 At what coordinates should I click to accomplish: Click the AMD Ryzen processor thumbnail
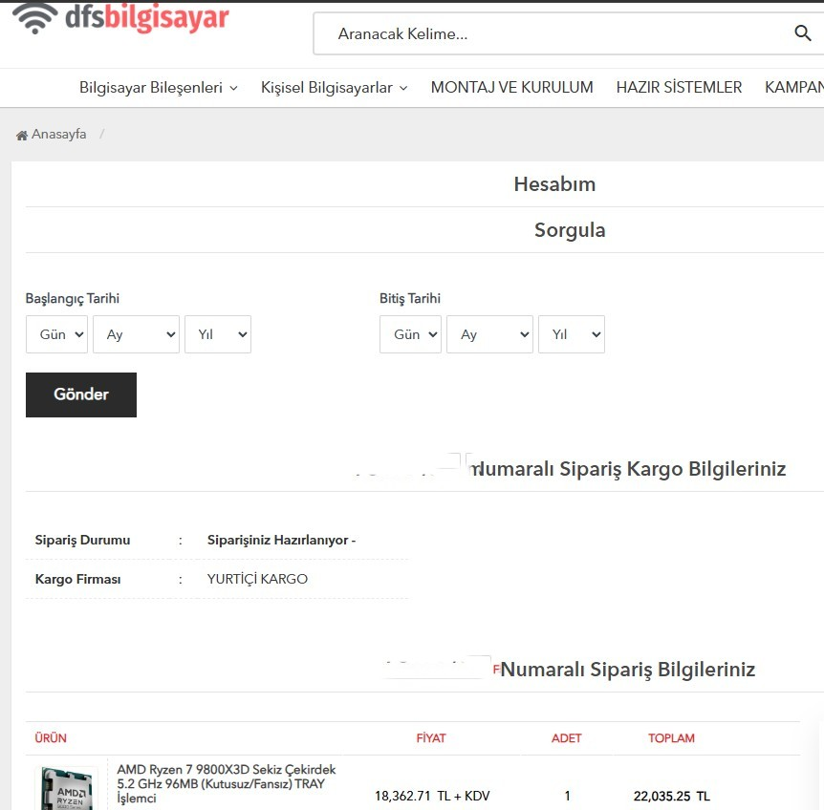pyautogui.click(x=67, y=788)
